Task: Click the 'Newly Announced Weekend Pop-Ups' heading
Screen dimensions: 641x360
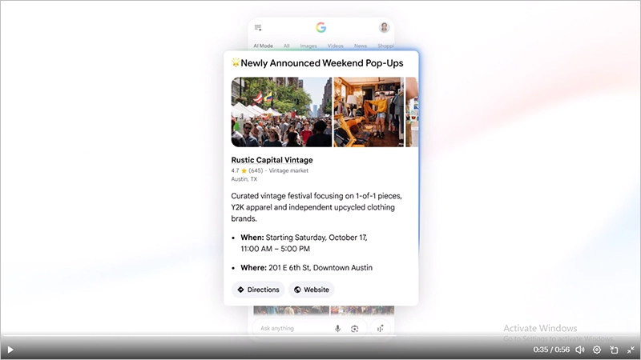Action: 322,63
